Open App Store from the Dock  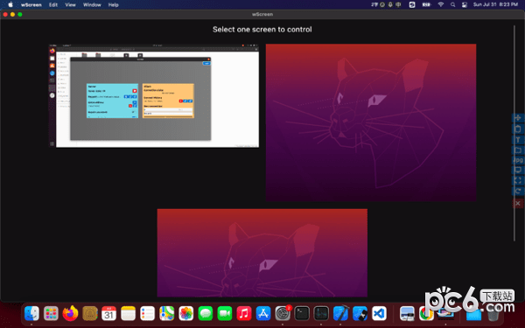(x=263, y=314)
